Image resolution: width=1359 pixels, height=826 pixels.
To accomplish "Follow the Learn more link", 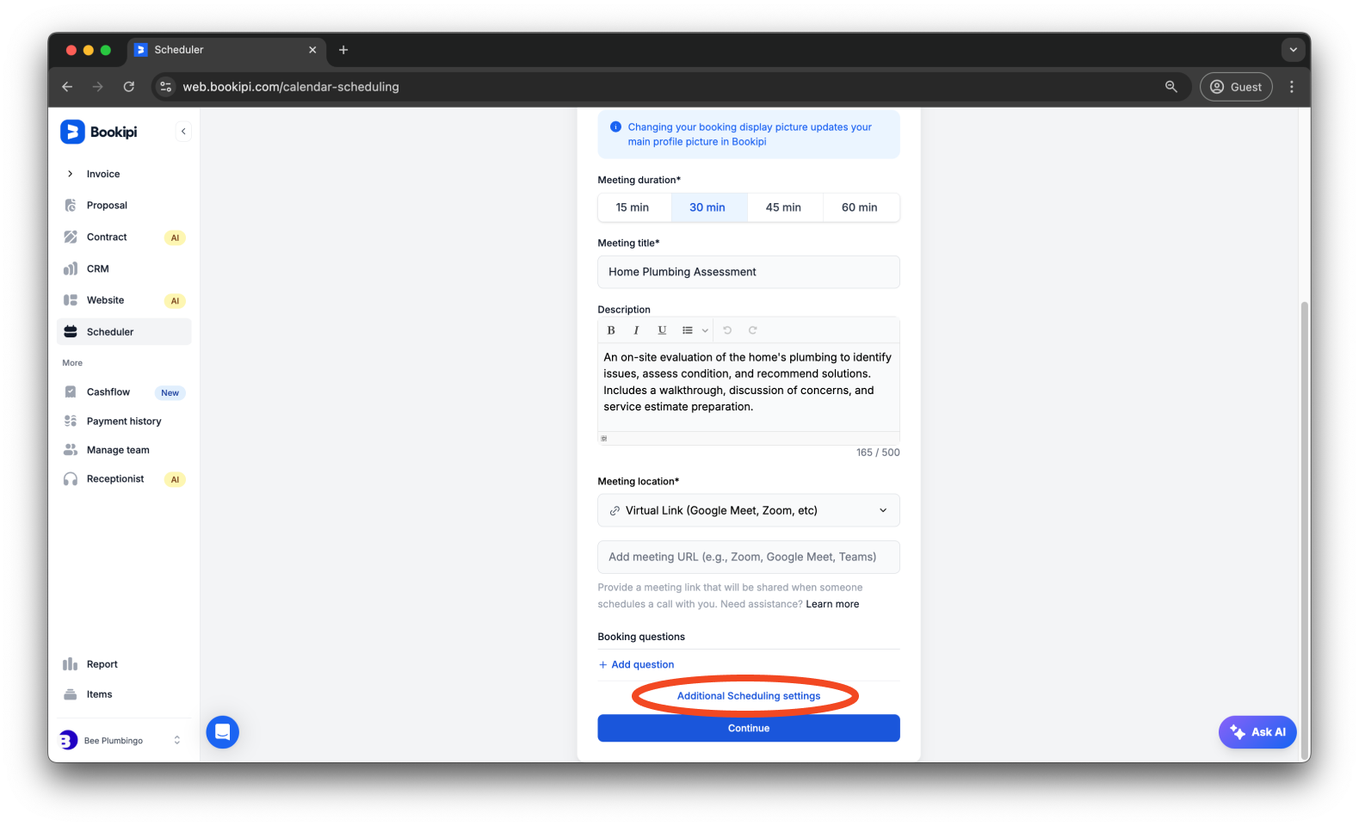I will [832, 604].
